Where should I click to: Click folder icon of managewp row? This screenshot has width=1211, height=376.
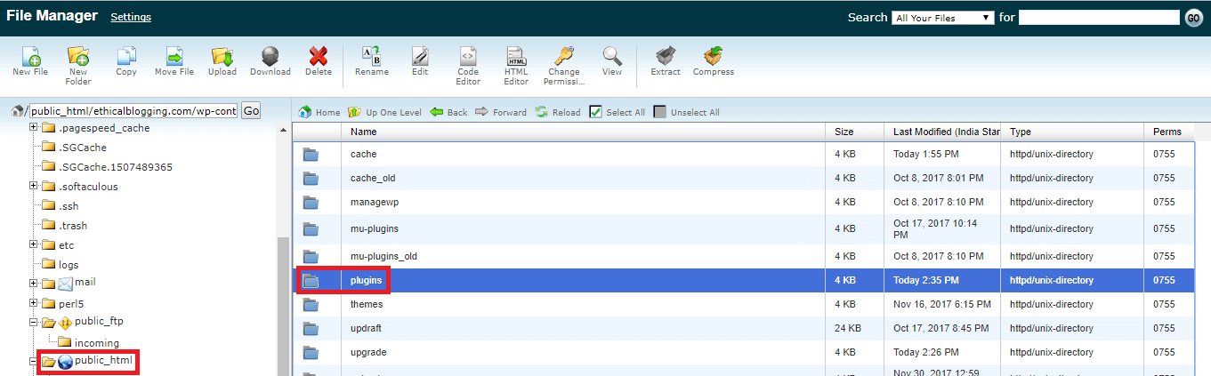coord(311,203)
